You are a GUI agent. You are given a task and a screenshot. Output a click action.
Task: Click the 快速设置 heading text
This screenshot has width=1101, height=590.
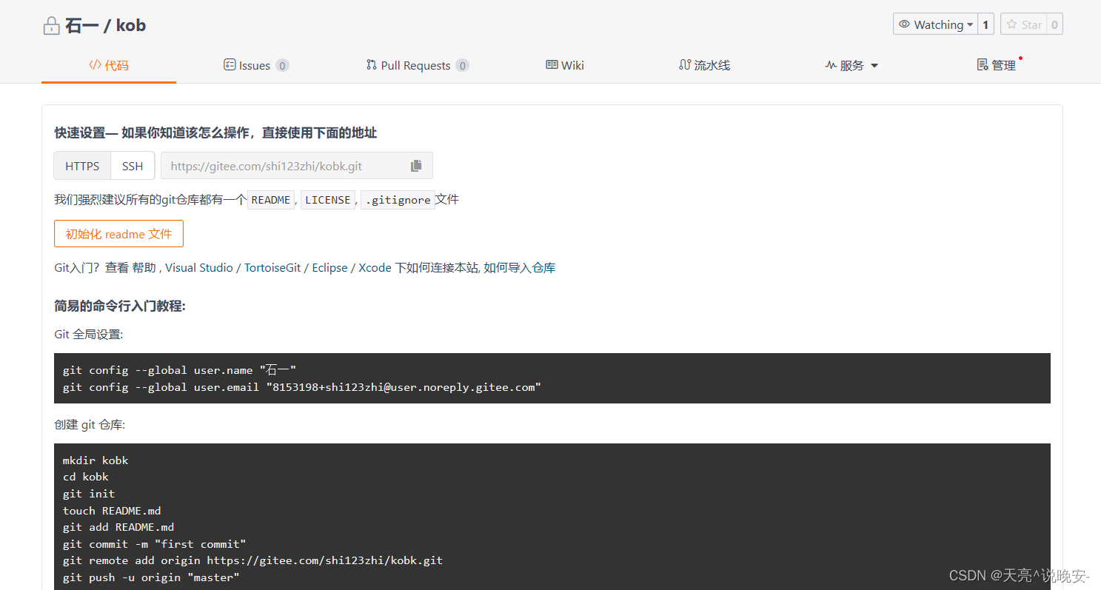click(215, 133)
